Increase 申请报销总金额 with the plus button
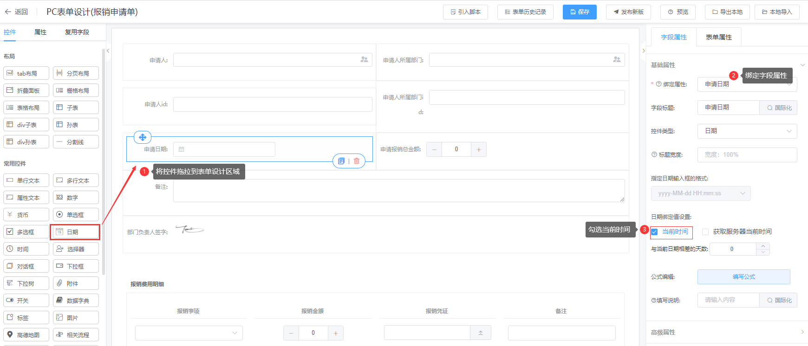Image resolution: width=808 pixels, height=346 pixels. tap(479, 149)
